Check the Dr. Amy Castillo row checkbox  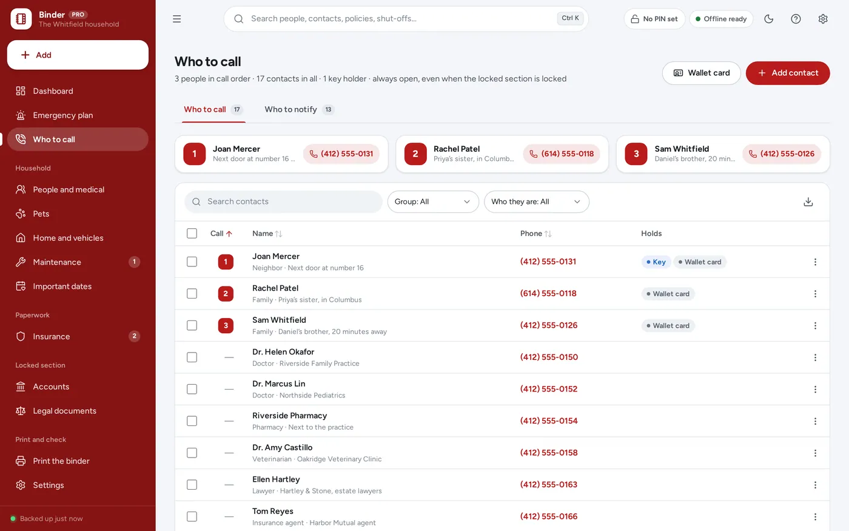192,453
